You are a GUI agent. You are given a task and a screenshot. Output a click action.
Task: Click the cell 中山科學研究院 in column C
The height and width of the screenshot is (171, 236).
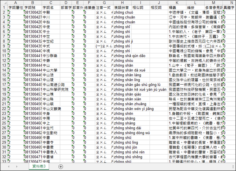[x=51, y=89]
